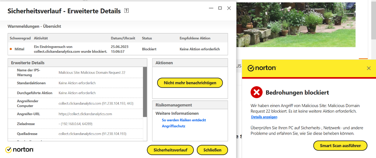This screenshot has width=376, height=158.
Task: Click Bedrohungen blockiert heading in popup
Action: tap(297, 93)
